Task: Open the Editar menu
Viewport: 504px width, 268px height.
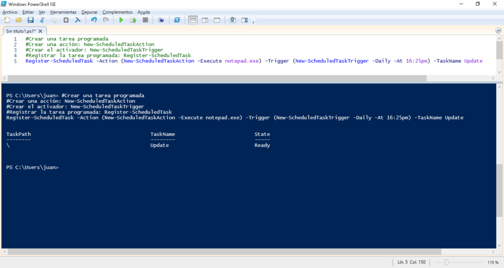Action: point(28,12)
